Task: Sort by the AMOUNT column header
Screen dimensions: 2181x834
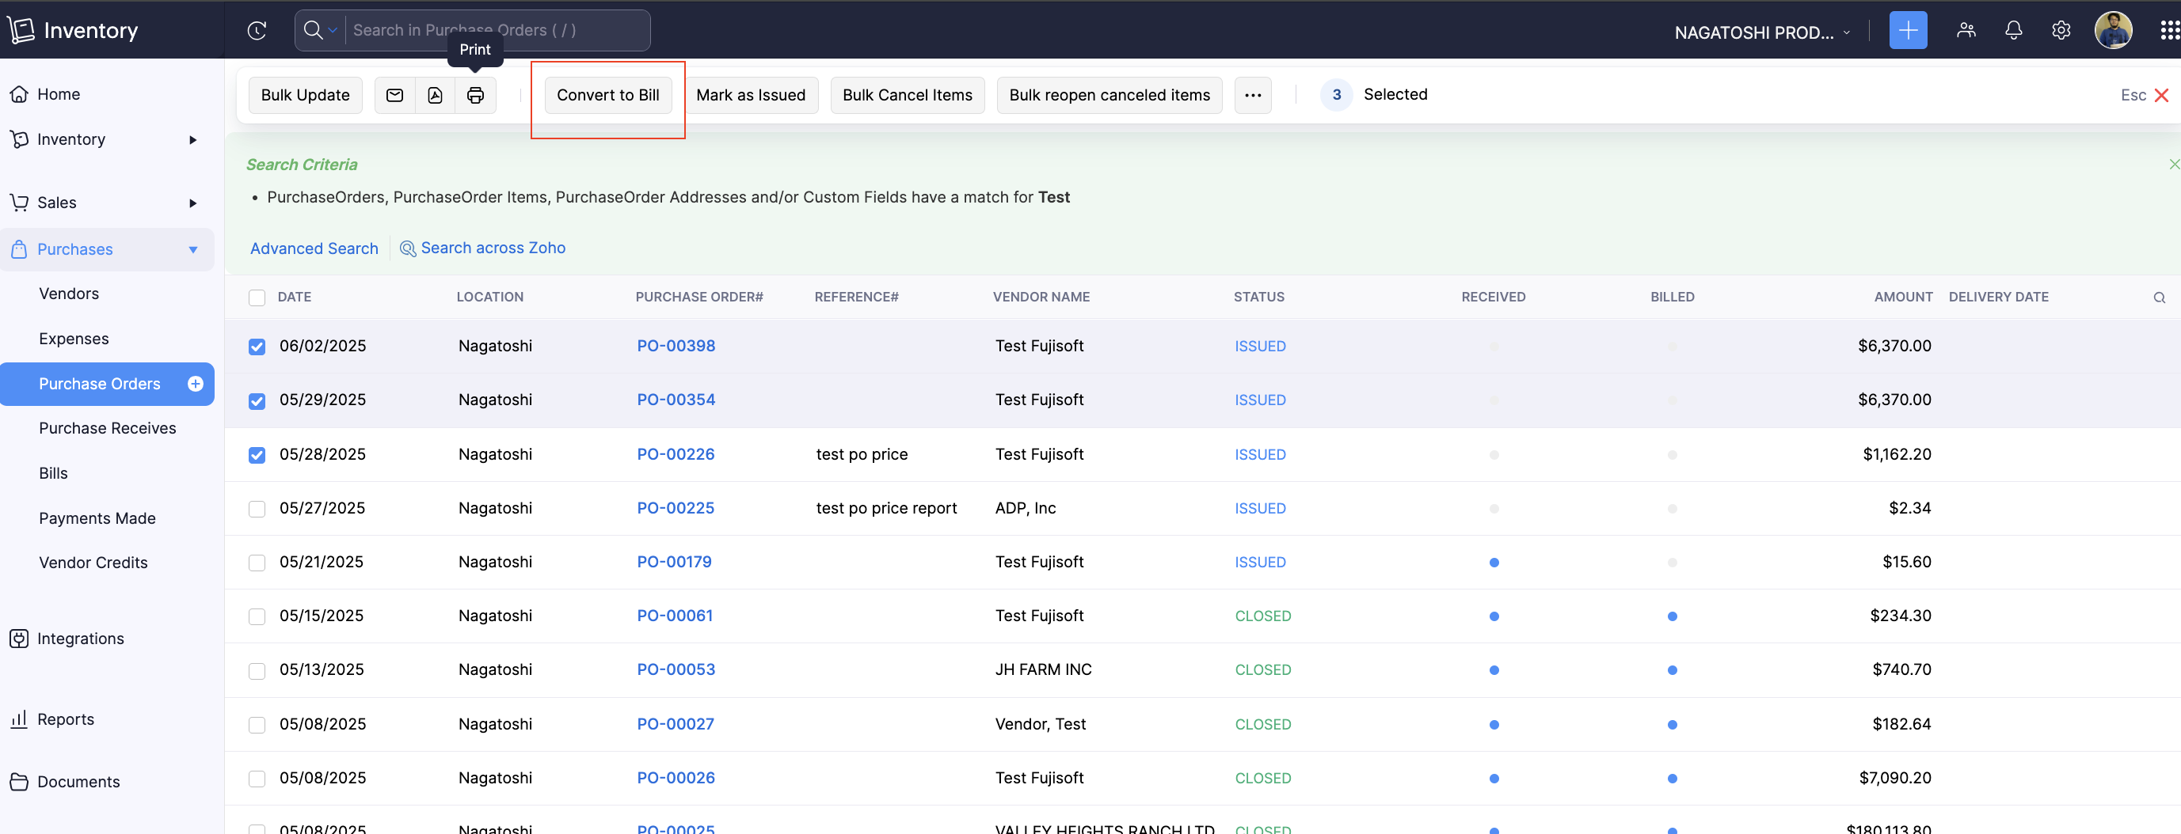Action: coord(1902,298)
